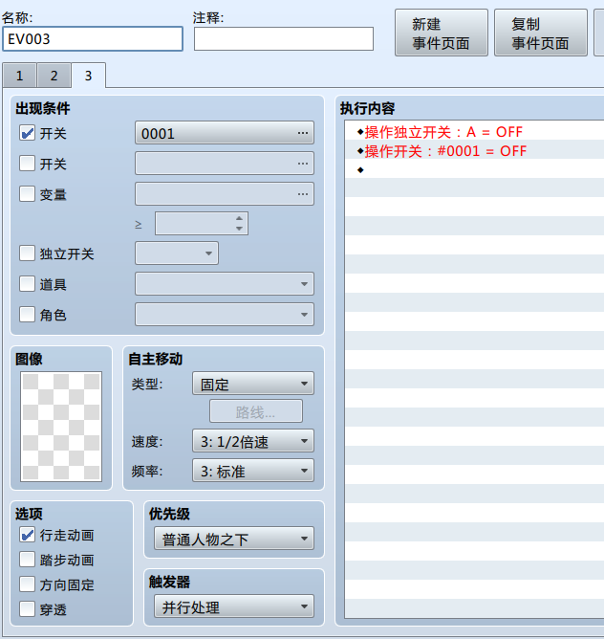The height and width of the screenshot is (639, 604).
Task: Click the 名称 field containing EV003
Action: (x=93, y=39)
